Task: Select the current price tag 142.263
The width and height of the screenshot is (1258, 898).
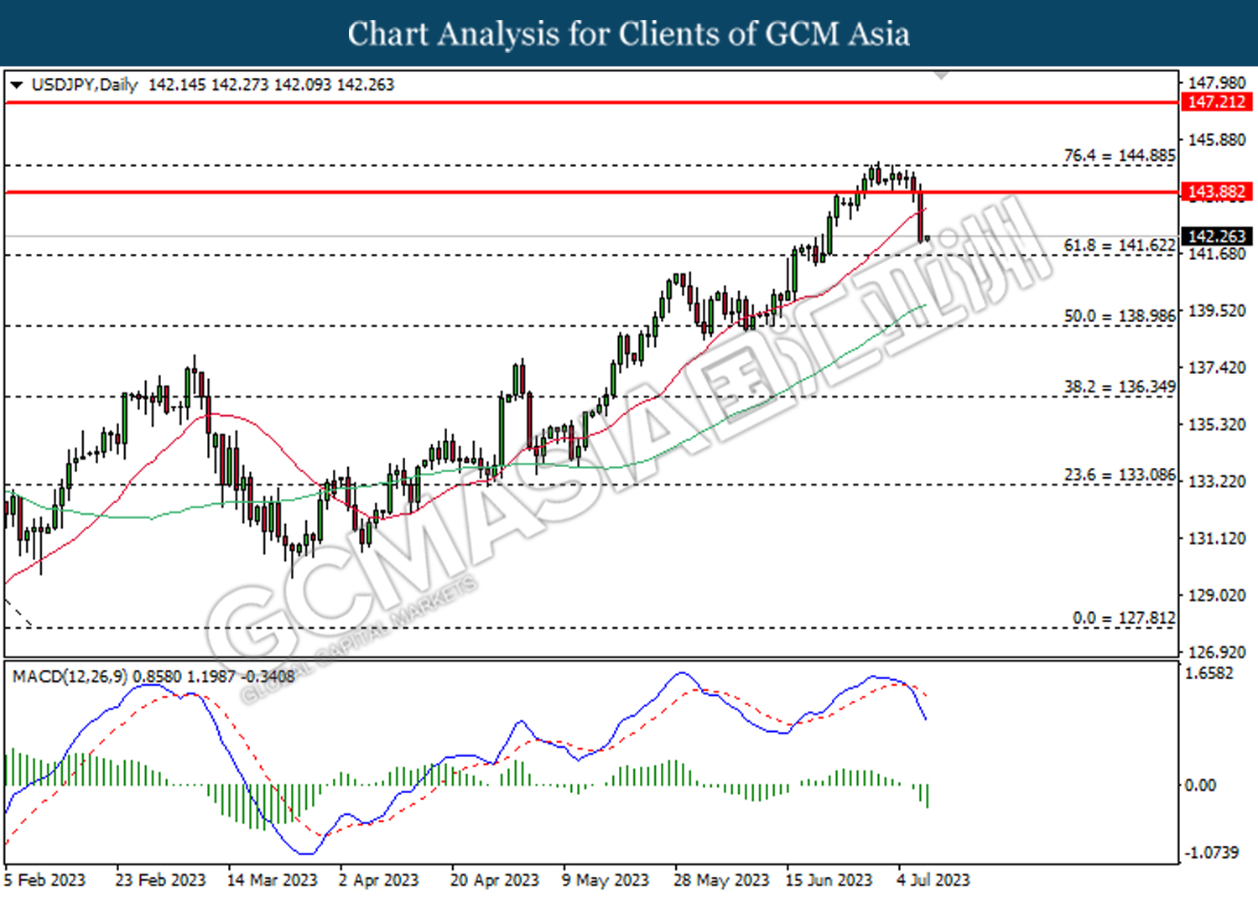Action: coord(1217,236)
